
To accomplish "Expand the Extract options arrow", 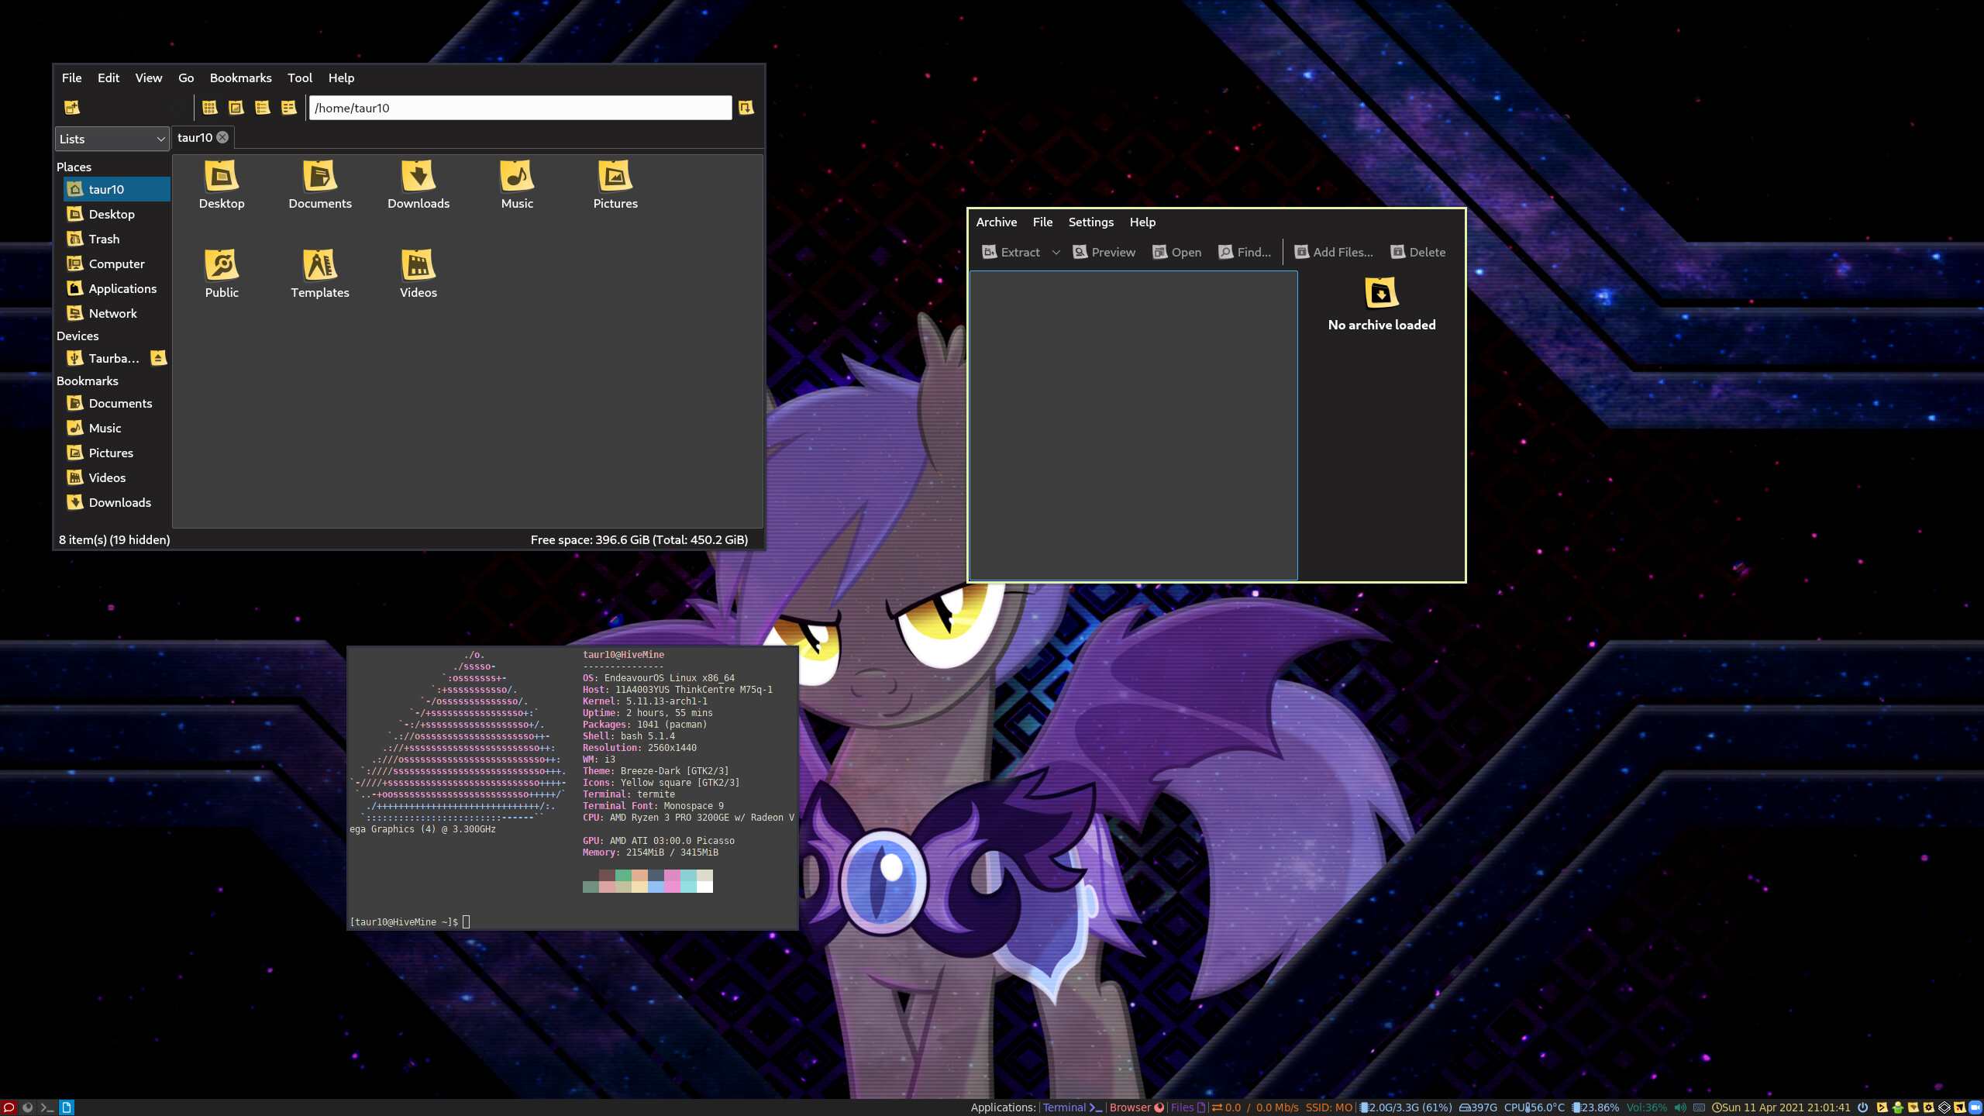I will click(1056, 252).
